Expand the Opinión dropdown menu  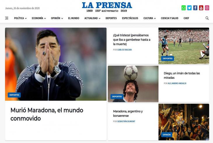[x=57, y=18]
